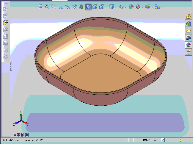Open the Custom Properties clipboard tab
Image resolution: width=193 pixels, height=144 pixels.
point(188,52)
